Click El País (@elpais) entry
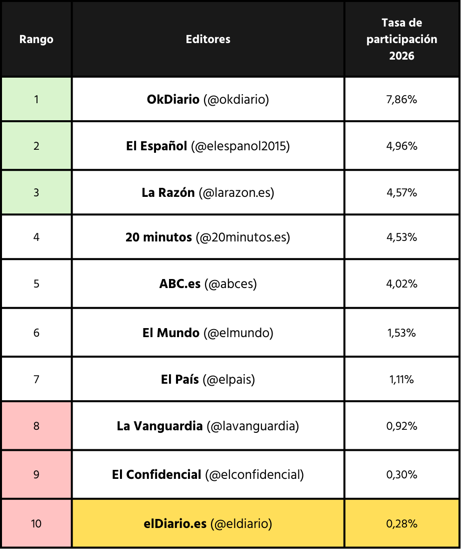This screenshot has width=461, height=549. tap(208, 379)
